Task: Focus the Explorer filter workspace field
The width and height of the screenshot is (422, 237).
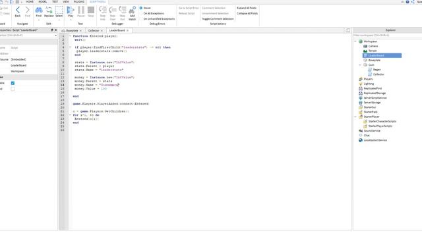Action: 388,35
